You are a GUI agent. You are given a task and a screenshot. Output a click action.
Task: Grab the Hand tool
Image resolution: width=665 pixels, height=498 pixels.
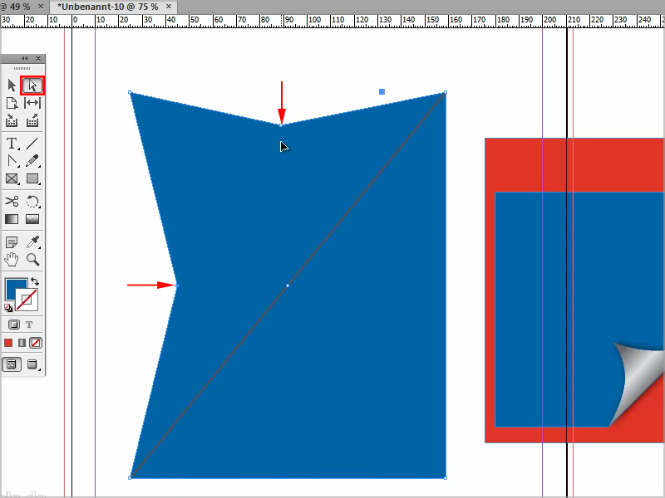(12, 260)
